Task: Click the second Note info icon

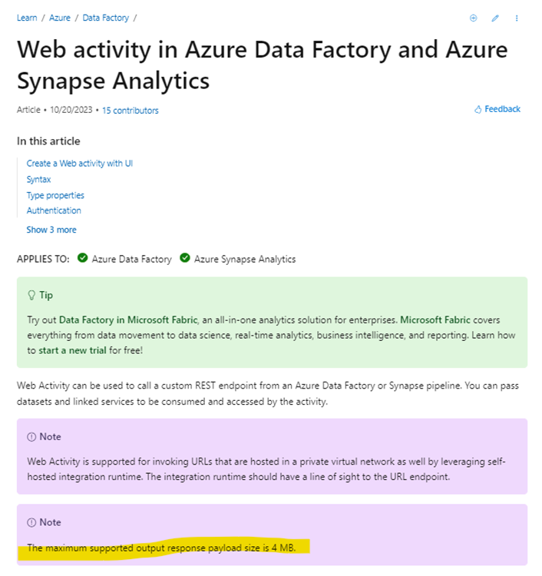Action: tap(31, 522)
